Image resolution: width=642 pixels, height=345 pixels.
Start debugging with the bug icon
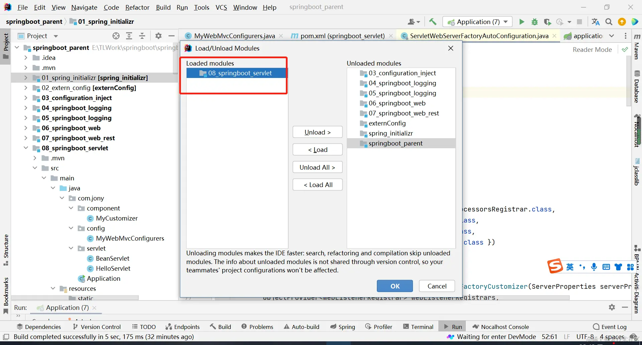[x=535, y=22]
